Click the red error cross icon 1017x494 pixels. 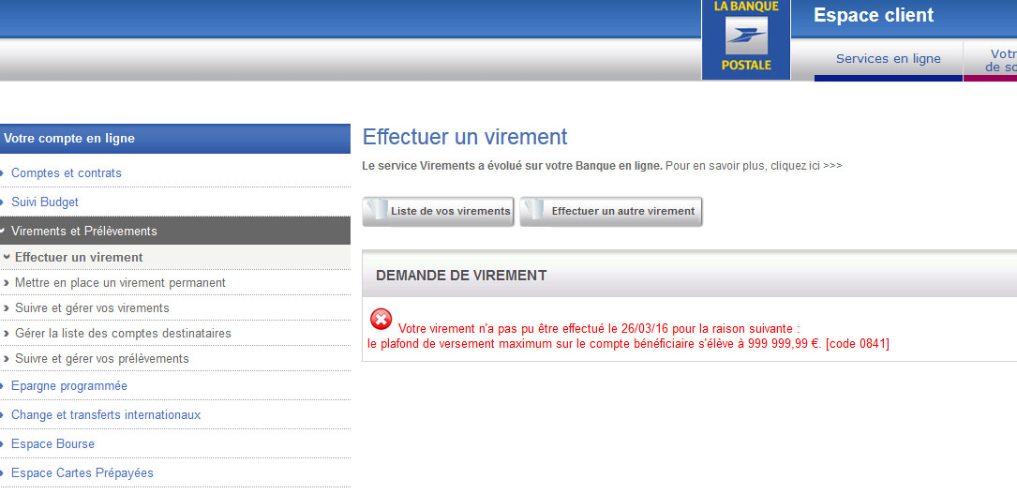pyautogui.click(x=381, y=320)
